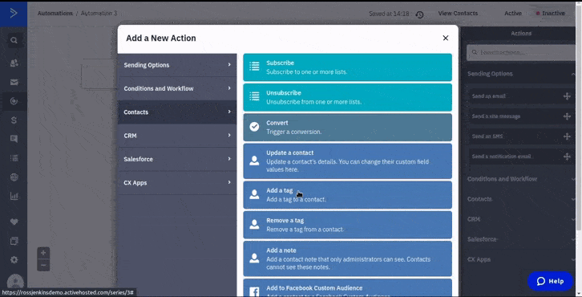Open the Help chat button

550,281
